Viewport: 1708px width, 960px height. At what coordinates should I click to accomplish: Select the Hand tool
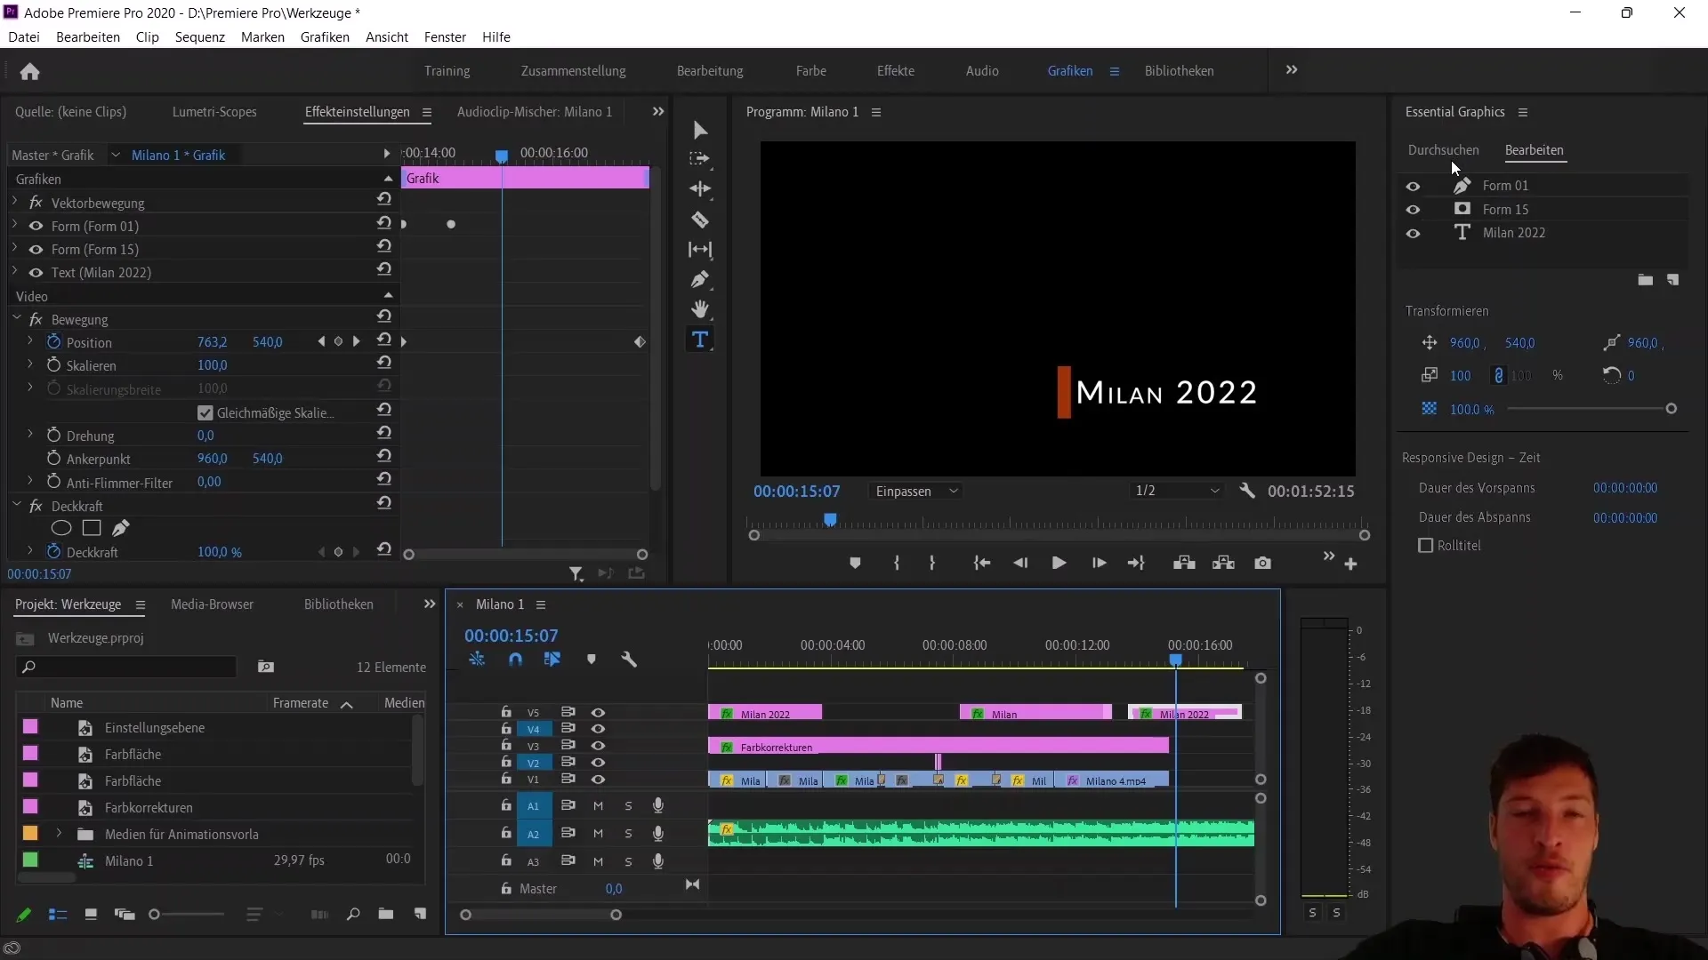point(700,309)
